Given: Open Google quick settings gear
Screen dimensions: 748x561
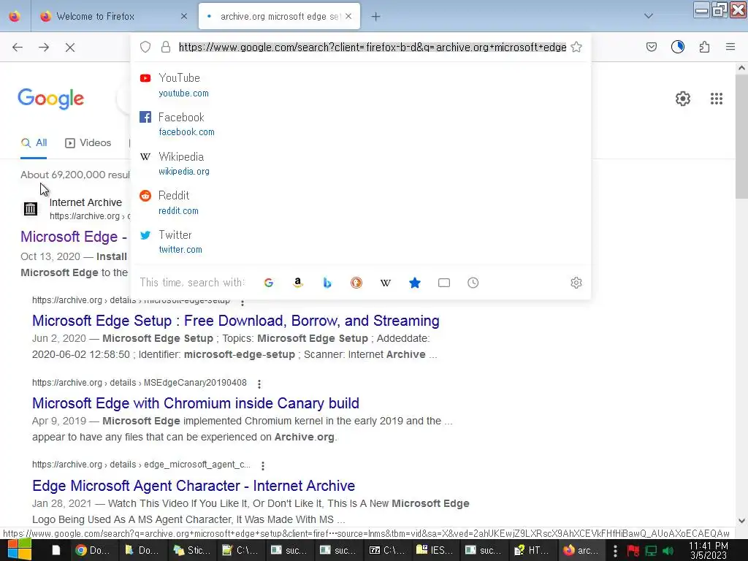Looking at the screenshot, I should [683, 99].
